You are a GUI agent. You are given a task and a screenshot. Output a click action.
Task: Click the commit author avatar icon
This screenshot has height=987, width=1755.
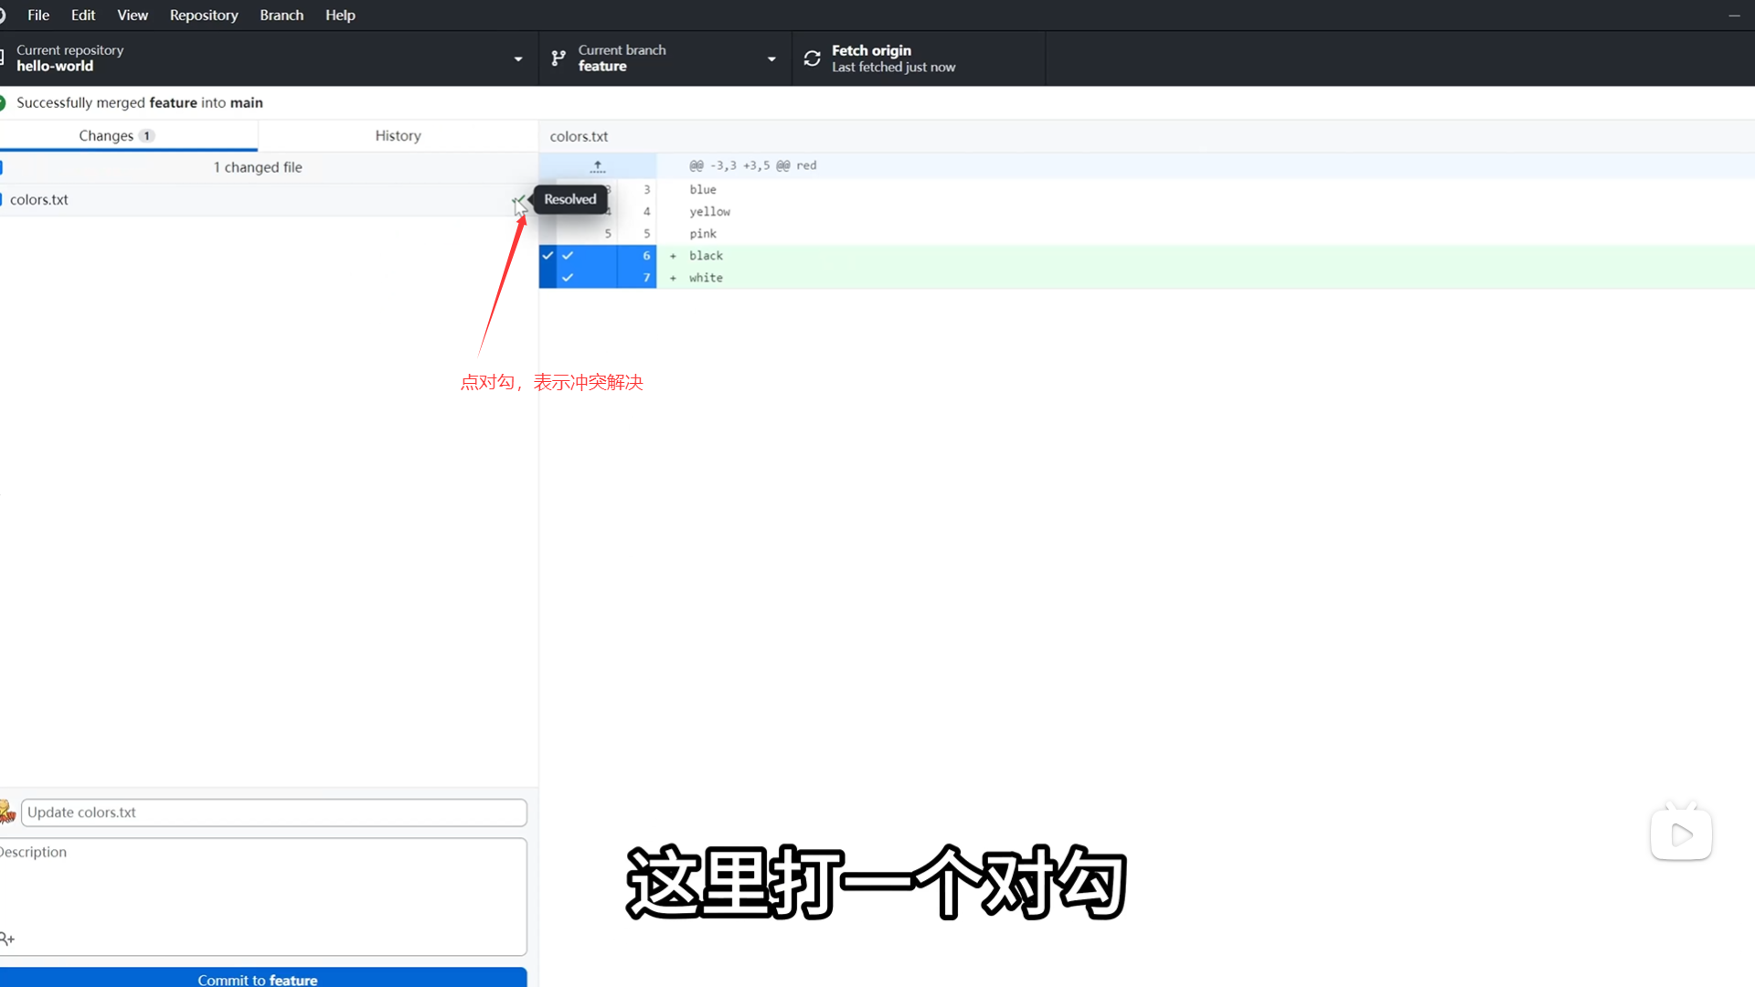tap(7, 812)
